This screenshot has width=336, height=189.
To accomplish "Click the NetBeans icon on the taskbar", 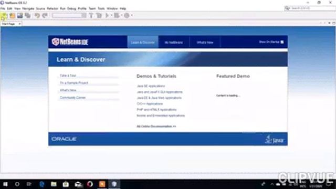I will (114, 184).
